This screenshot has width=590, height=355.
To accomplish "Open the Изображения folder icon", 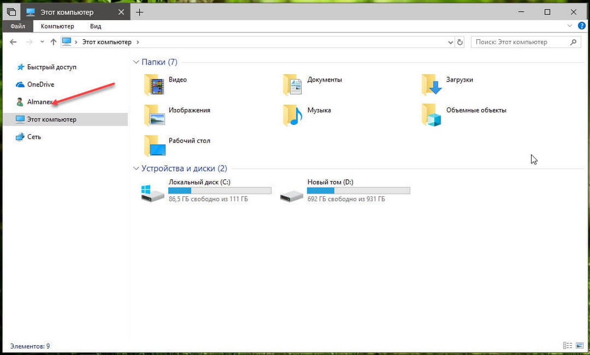I will click(x=154, y=115).
